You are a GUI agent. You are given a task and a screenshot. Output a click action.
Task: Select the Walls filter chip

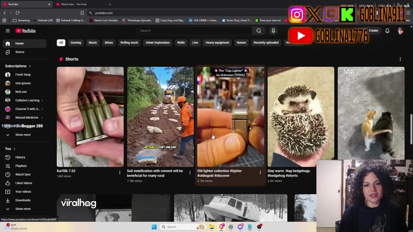pyautogui.click(x=181, y=43)
